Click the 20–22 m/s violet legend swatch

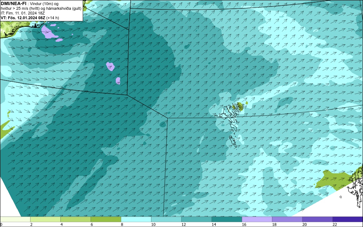317,219
